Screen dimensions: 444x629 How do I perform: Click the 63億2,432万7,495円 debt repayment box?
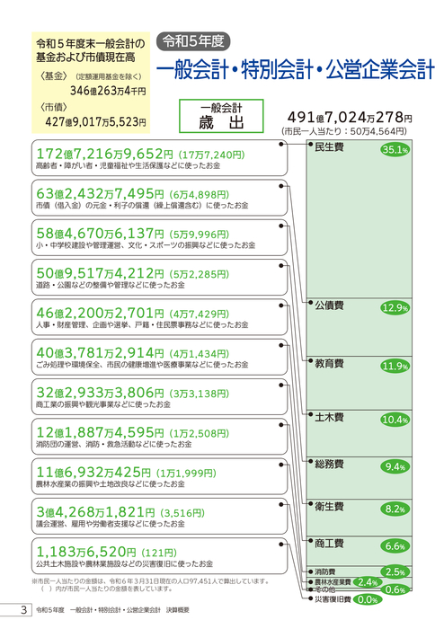160,198
